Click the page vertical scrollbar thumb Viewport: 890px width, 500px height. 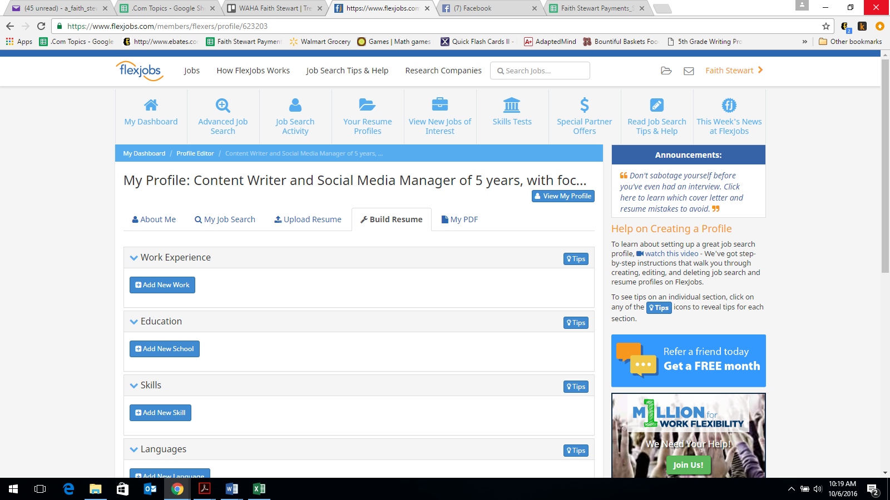point(885,165)
